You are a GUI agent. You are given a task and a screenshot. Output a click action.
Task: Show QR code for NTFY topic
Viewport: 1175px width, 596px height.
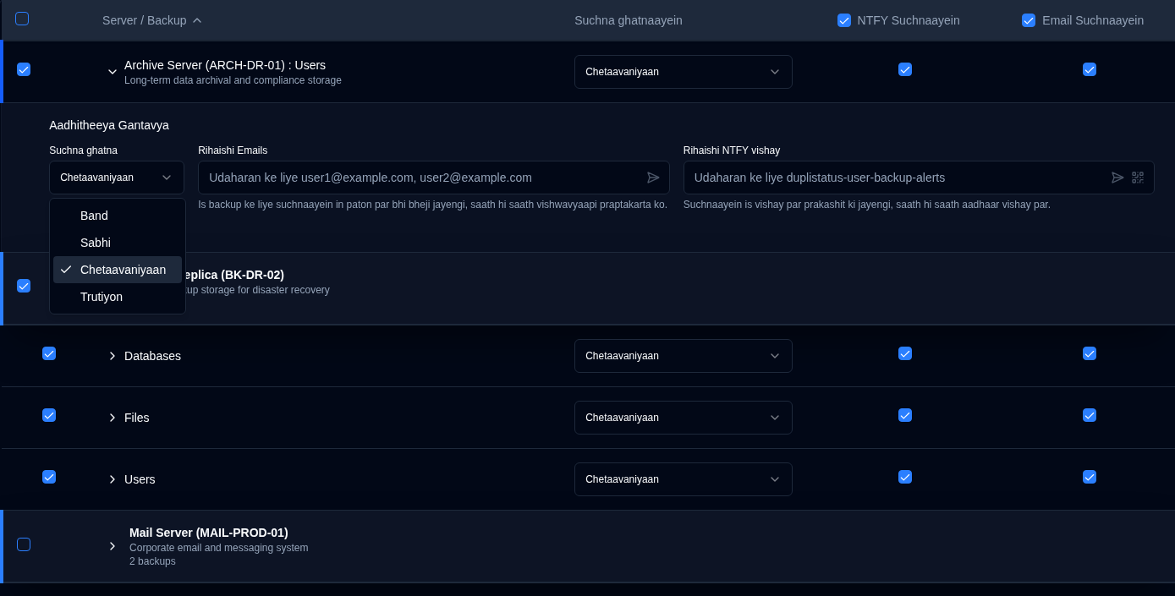(x=1138, y=178)
